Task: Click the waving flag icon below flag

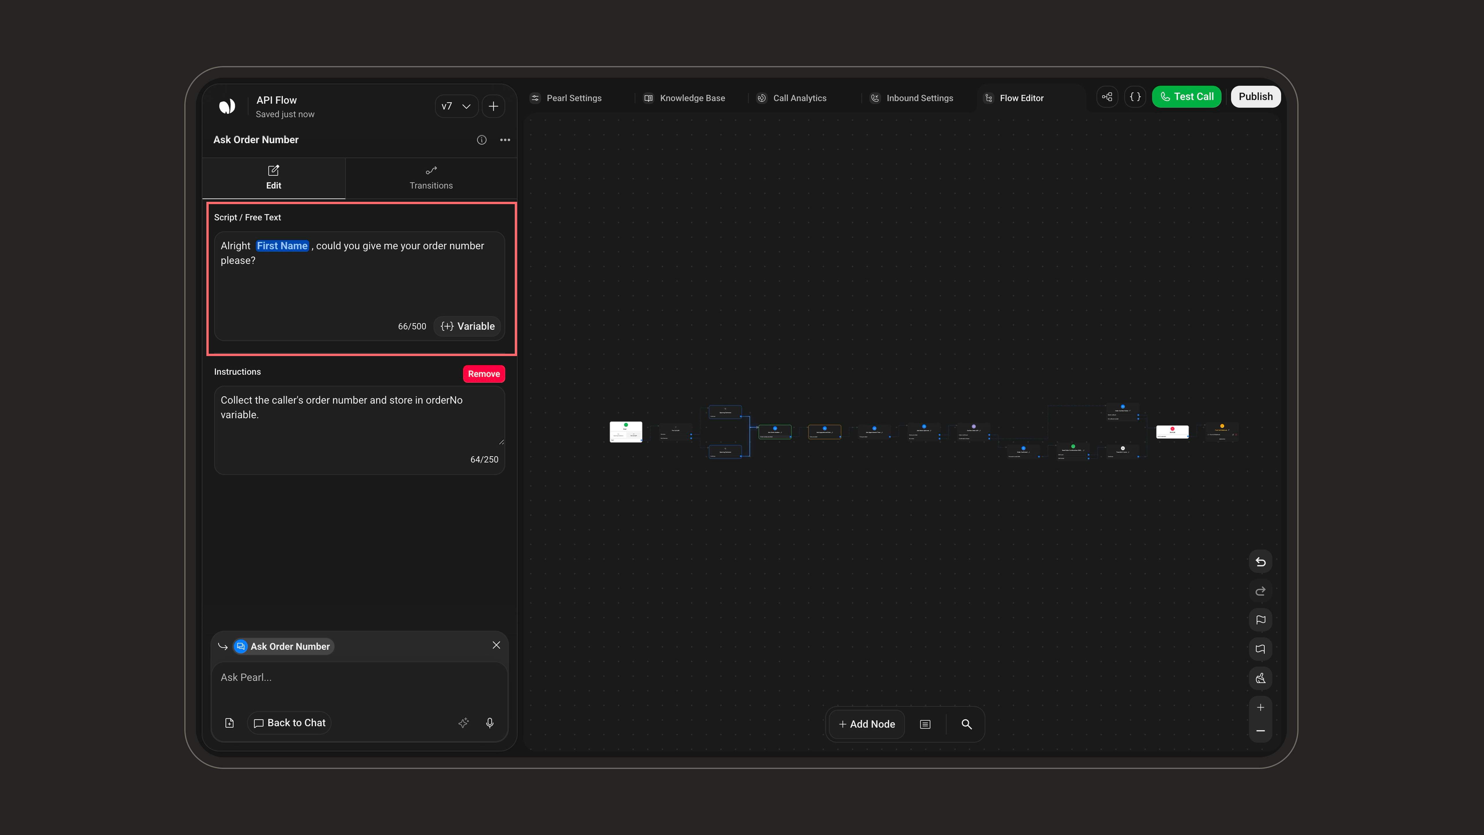Action: pyautogui.click(x=1261, y=649)
